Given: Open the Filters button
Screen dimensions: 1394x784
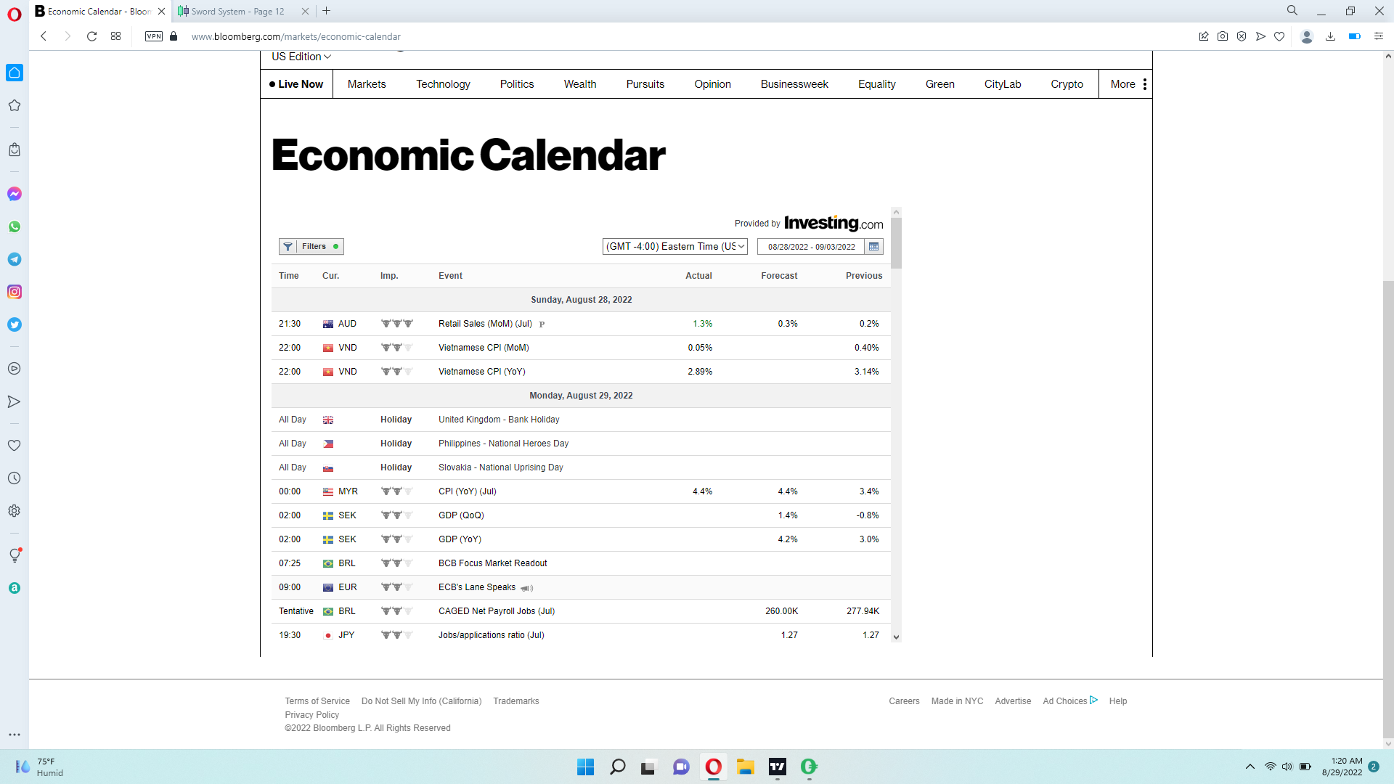Looking at the screenshot, I should (x=311, y=247).
